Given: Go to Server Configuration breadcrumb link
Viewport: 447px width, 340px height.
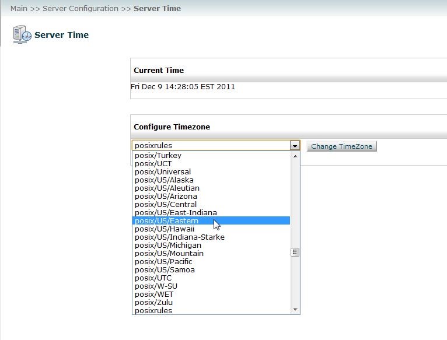Looking at the screenshot, I should (x=81, y=9).
